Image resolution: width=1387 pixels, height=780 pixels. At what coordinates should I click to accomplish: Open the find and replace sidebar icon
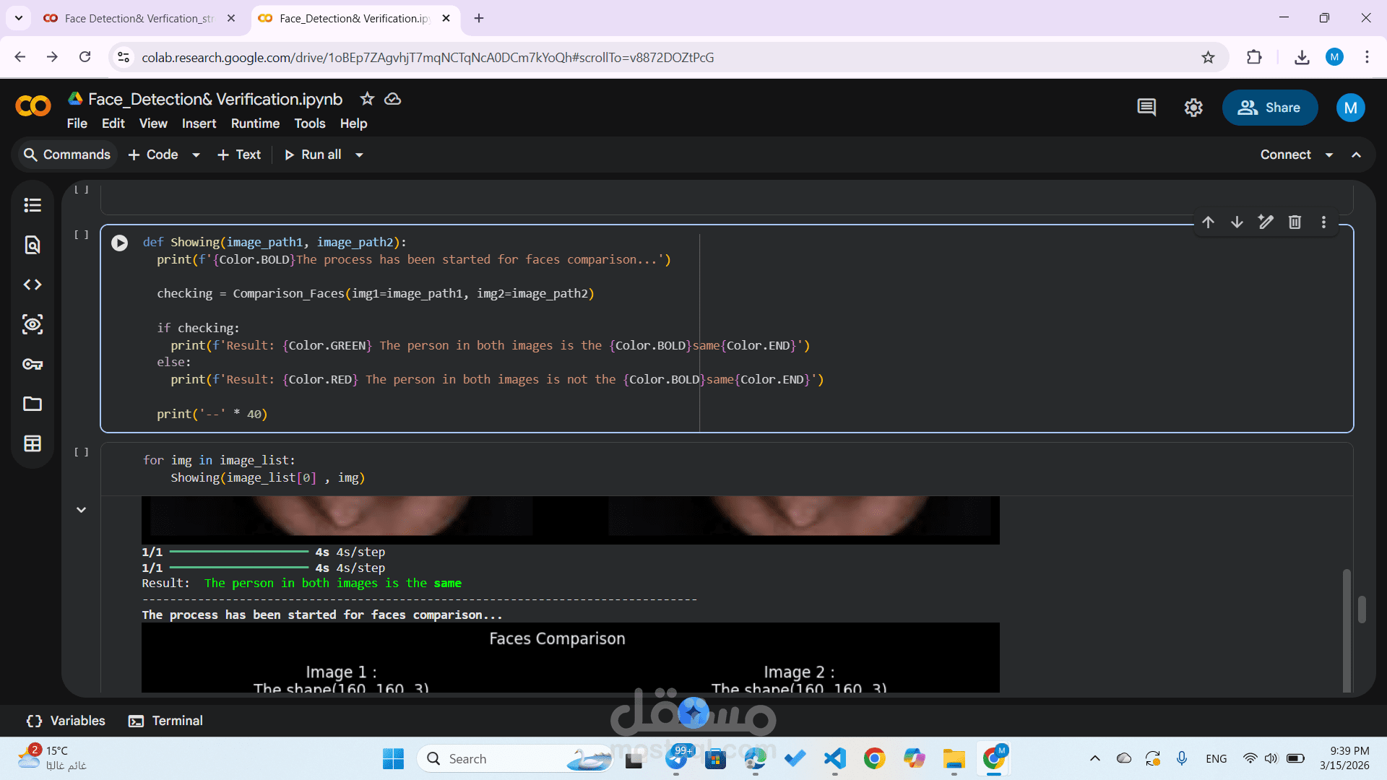tap(33, 245)
